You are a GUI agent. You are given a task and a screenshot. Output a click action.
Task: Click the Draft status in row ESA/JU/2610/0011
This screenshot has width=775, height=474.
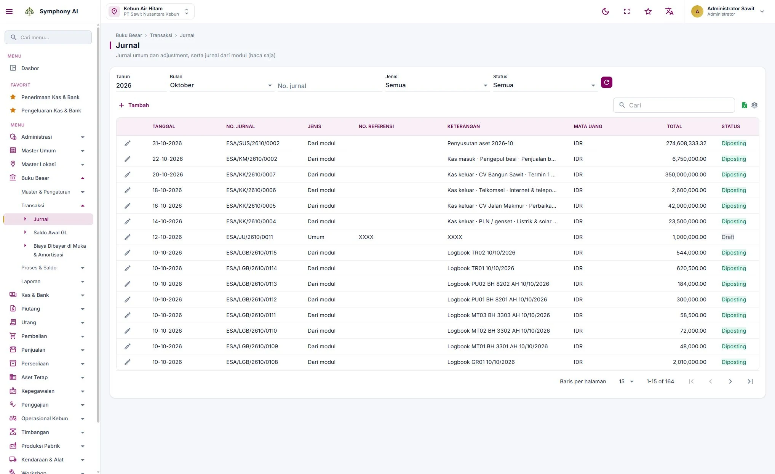[x=728, y=237]
